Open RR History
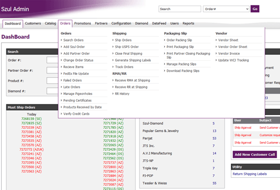280x190 pixels. pyautogui.click(x=122, y=94)
